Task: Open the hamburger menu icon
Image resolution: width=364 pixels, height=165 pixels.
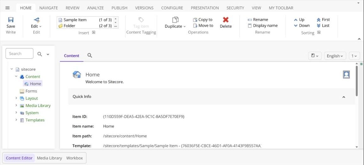Action: pyautogui.click(x=7, y=8)
